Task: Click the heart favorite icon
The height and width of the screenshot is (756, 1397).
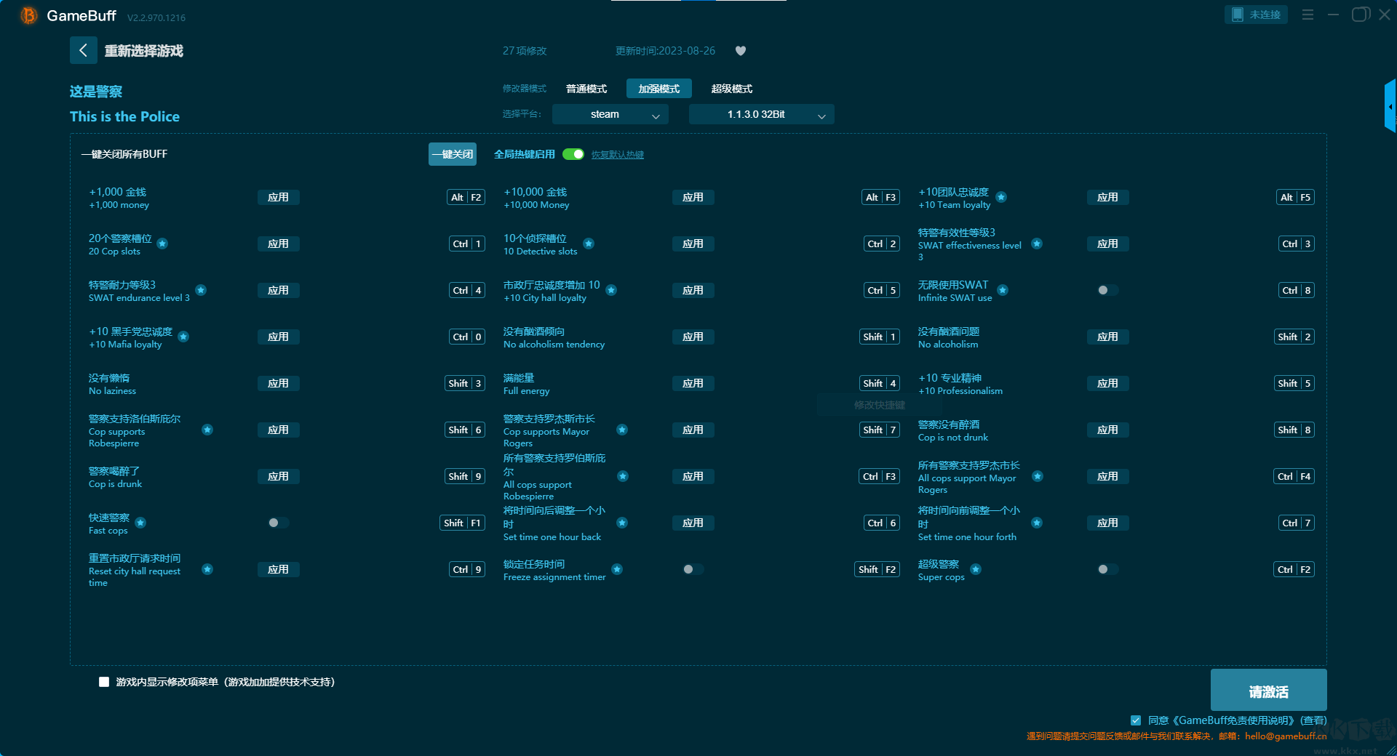Action: point(741,51)
